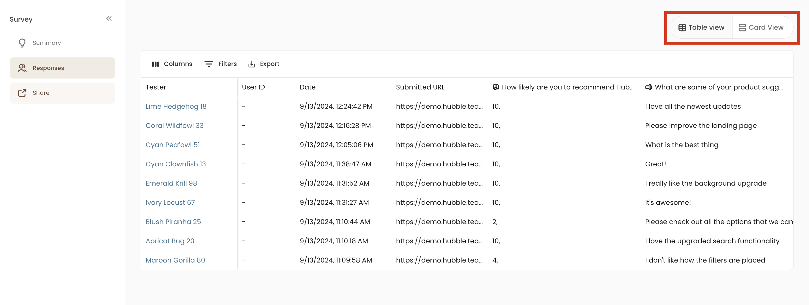The image size is (809, 305).
Task: Select date 9/13/2024, 12:05:06 PM
Action: (x=336, y=145)
